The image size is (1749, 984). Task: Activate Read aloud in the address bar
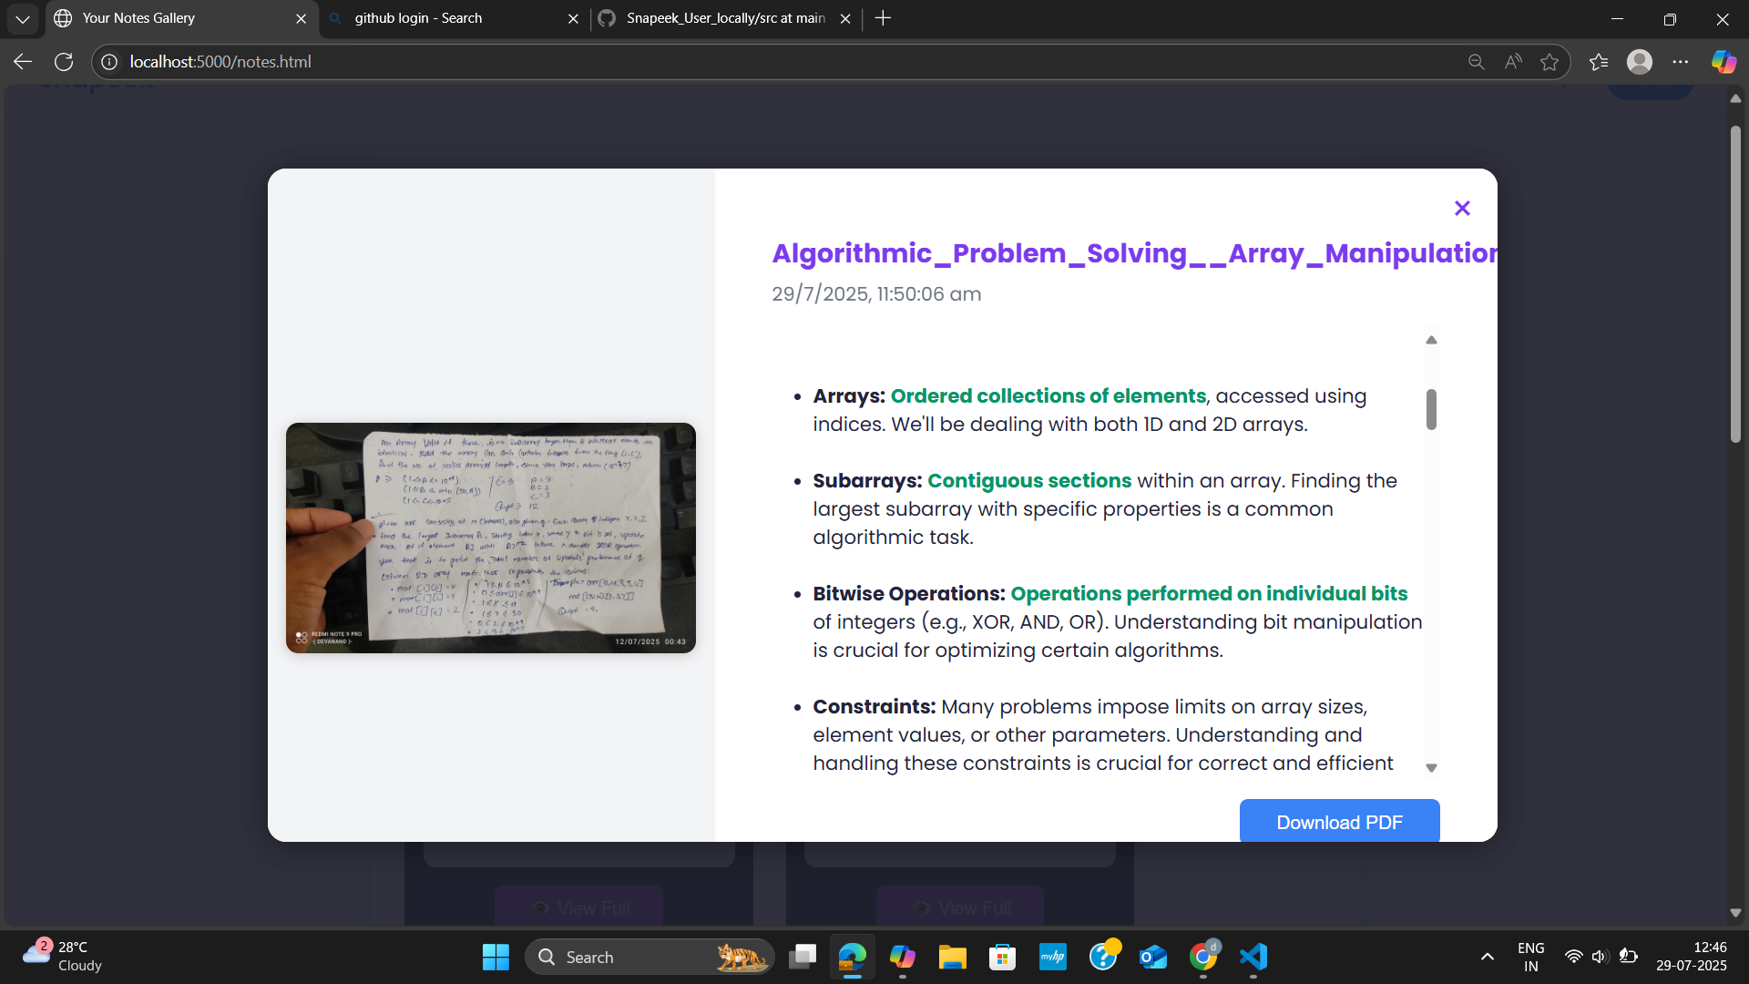tap(1513, 61)
